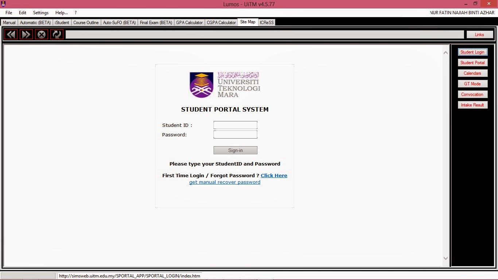Stop page loading with the X icon
The width and height of the screenshot is (498, 280).
click(x=42, y=35)
